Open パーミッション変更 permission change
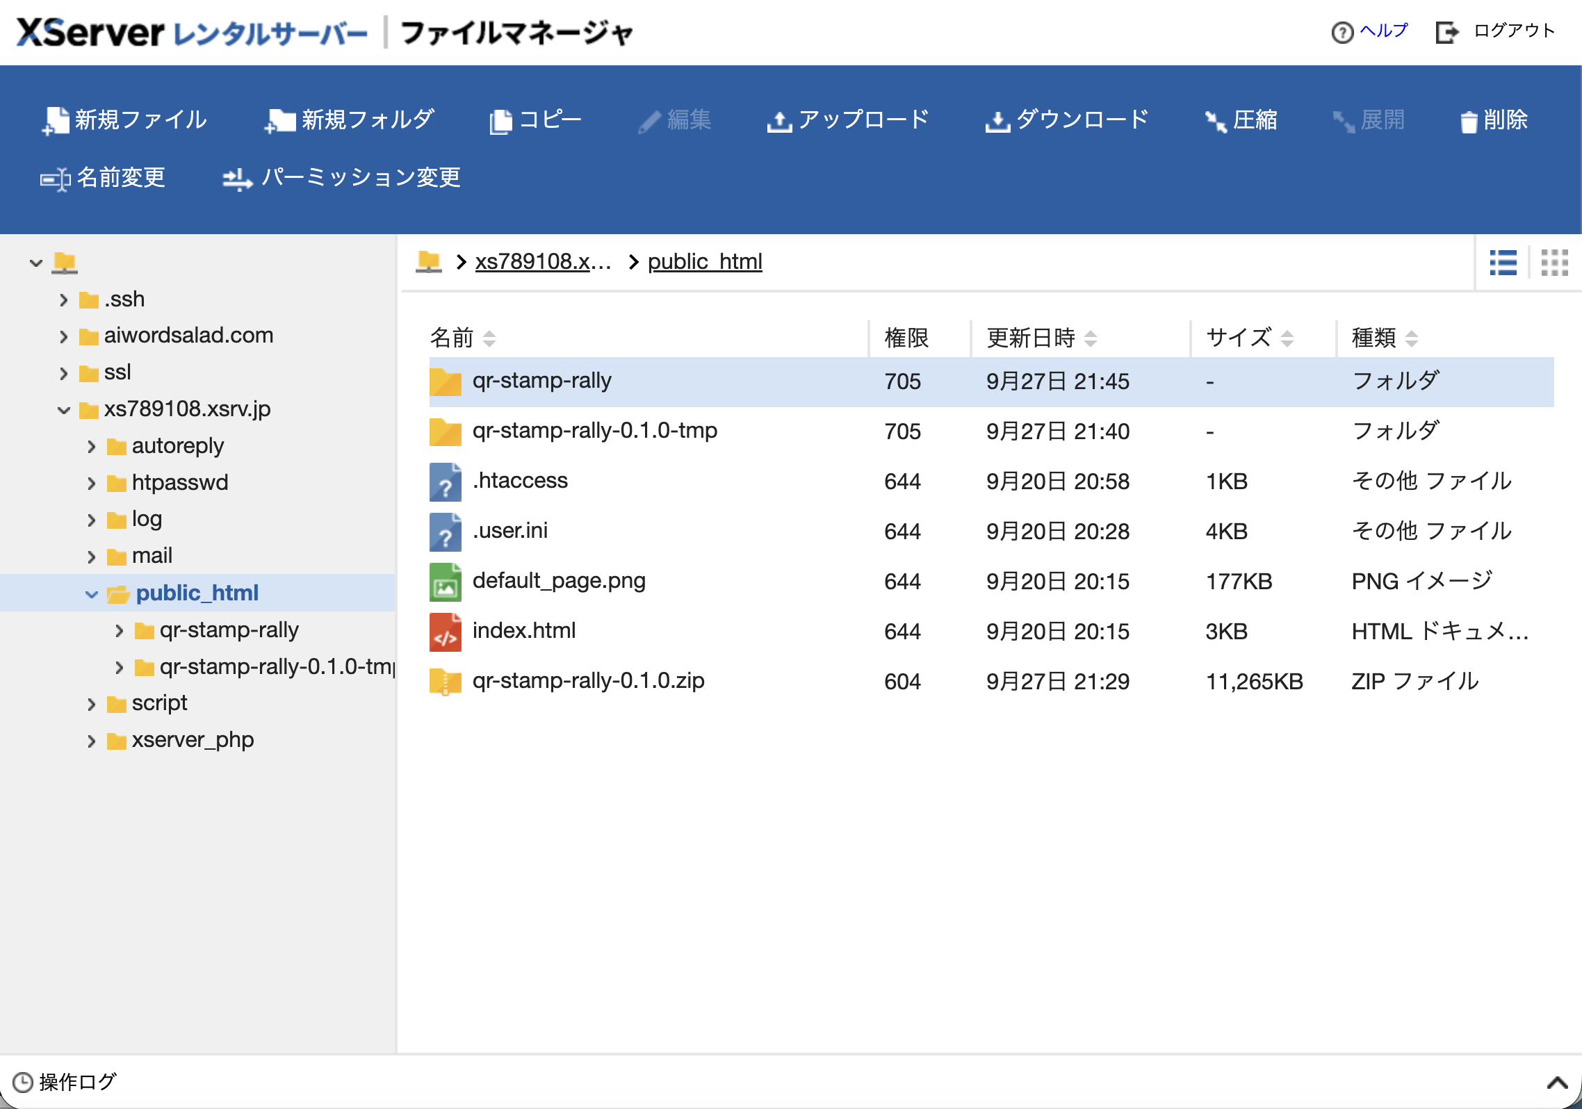The width and height of the screenshot is (1582, 1109). [341, 178]
